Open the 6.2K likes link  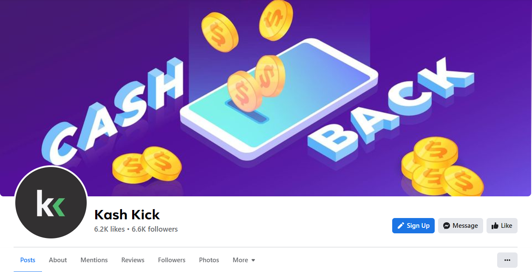pyautogui.click(x=110, y=229)
